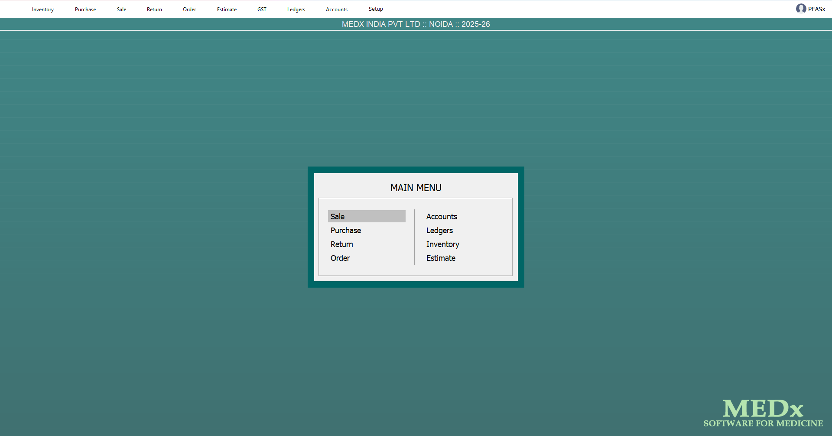
Task: Open the Return menu in top bar
Action: click(154, 10)
